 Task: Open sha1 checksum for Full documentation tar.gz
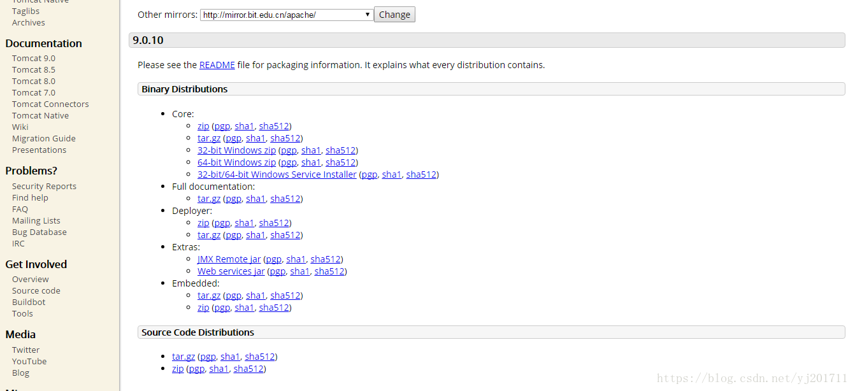click(x=255, y=199)
